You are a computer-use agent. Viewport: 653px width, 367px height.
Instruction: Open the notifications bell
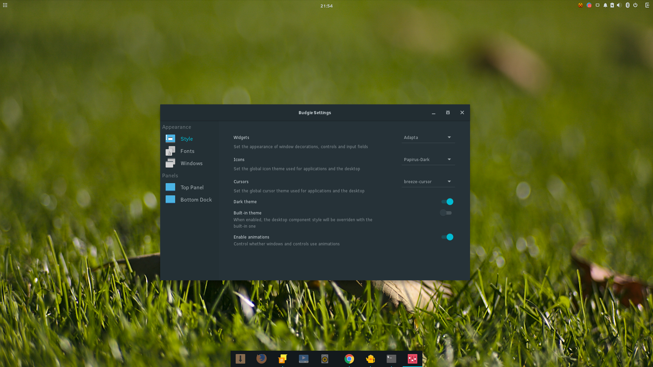click(x=605, y=5)
